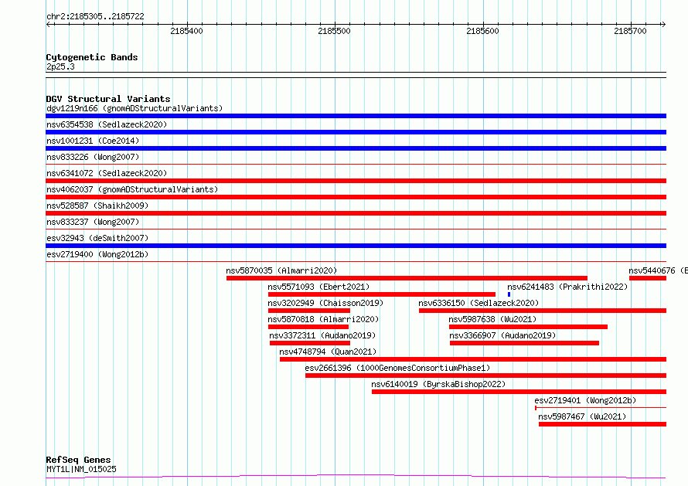
Task: Select the second esv2719401 (Wong2012b) label
Action: (x=585, y=400)
